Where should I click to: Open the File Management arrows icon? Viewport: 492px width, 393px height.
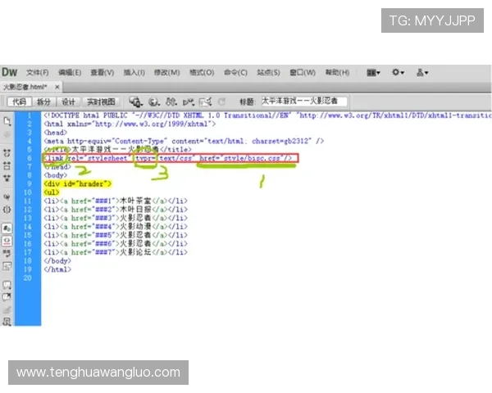[x=171, y=102]
